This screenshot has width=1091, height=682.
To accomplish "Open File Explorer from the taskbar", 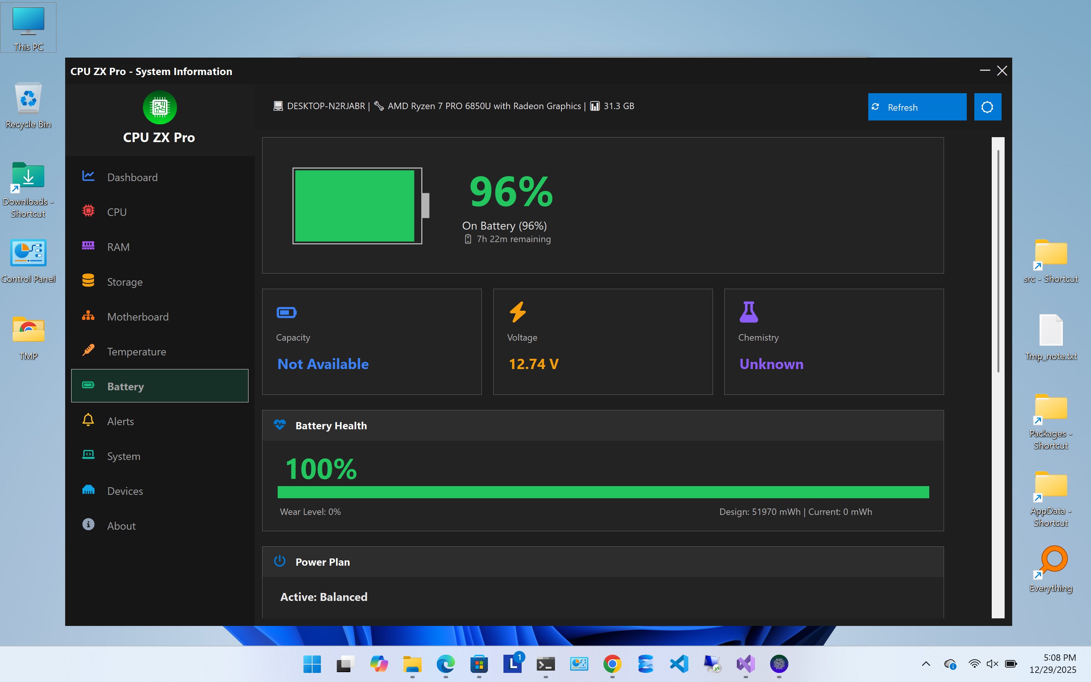I will click(x=412, y=664).
